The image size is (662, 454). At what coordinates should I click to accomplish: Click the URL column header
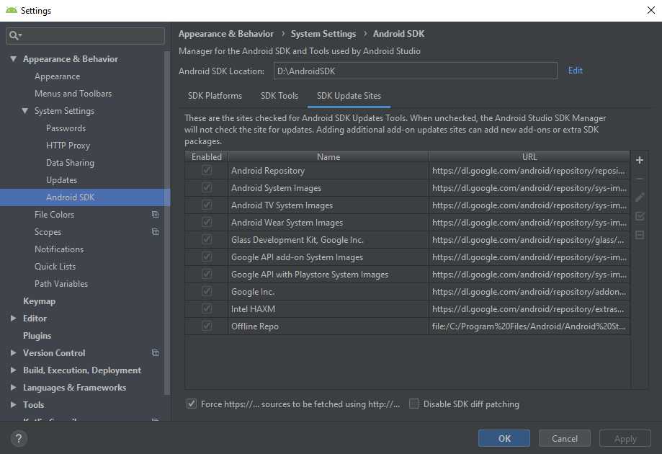(529, 156)
